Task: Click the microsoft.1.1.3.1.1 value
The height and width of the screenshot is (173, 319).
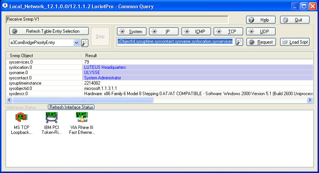Action: [100, 88]
